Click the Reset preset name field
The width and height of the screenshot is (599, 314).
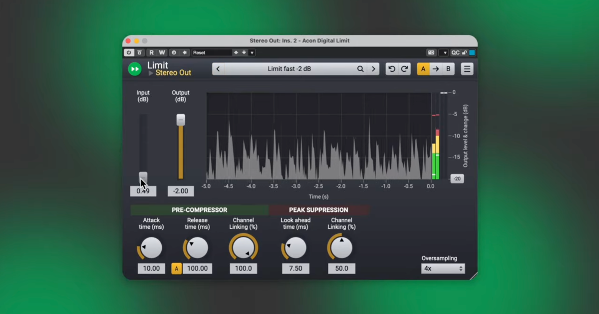tap(212, 52)
